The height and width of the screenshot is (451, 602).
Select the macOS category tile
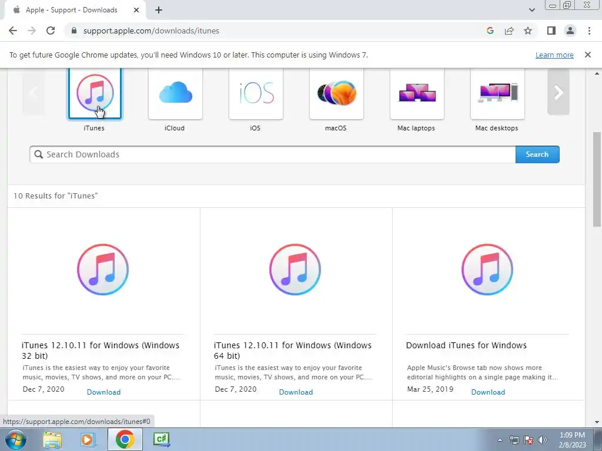[336, 93]
